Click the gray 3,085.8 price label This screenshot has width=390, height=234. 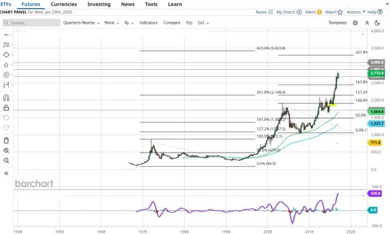tap(376, 62)
